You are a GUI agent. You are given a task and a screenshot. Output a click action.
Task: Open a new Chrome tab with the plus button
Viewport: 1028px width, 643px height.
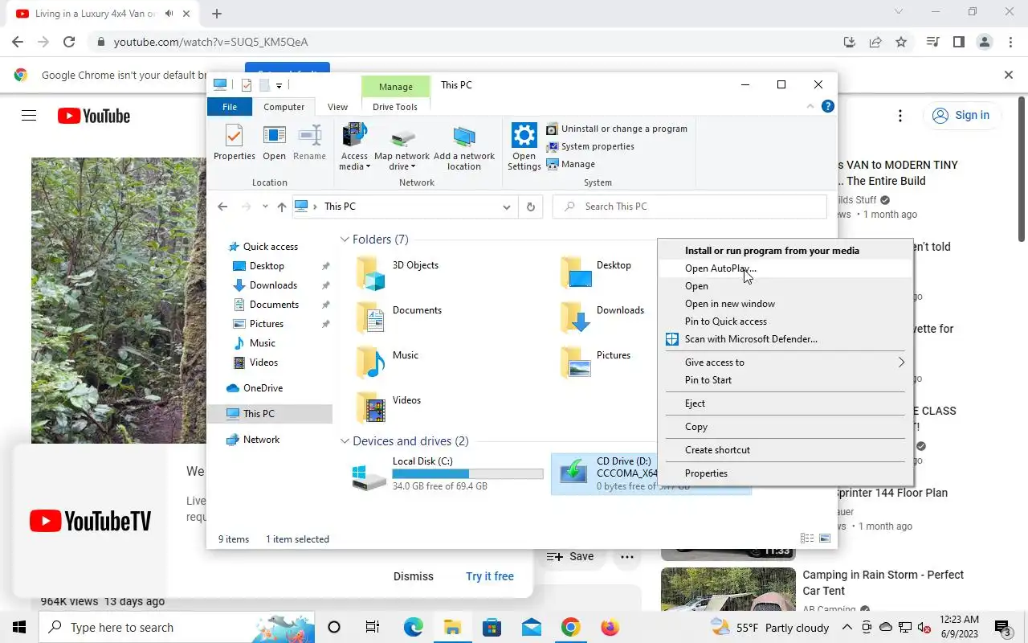coord(217,14)
